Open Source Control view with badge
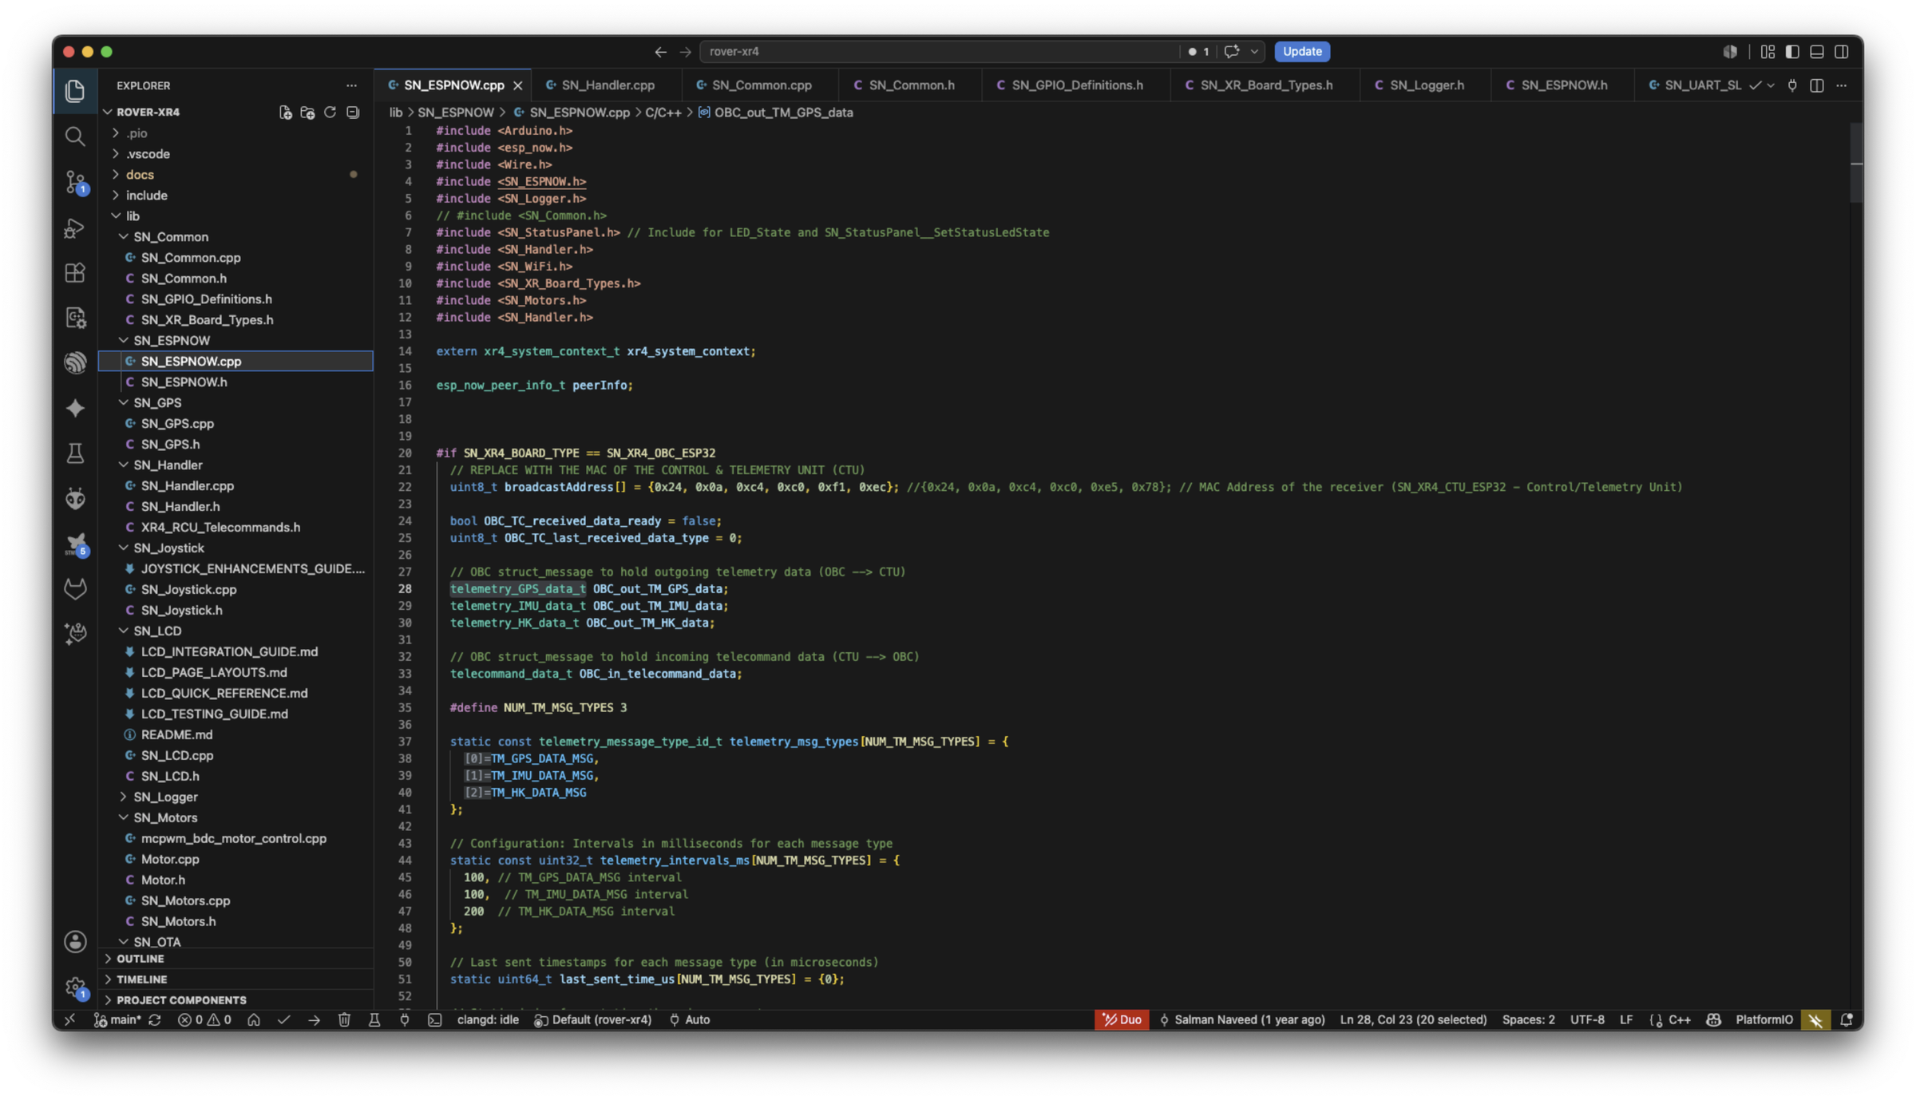1916x1100 pixels. tap(75, 182)
